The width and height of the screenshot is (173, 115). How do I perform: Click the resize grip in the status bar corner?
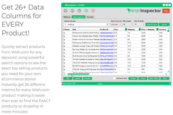169,84
